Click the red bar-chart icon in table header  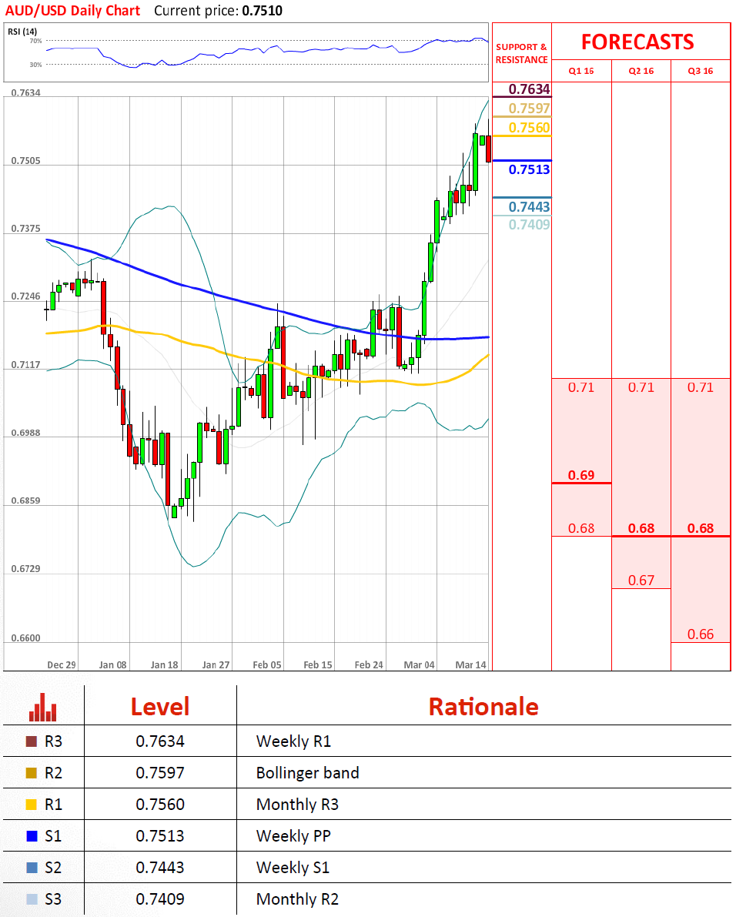click(42, 707)
